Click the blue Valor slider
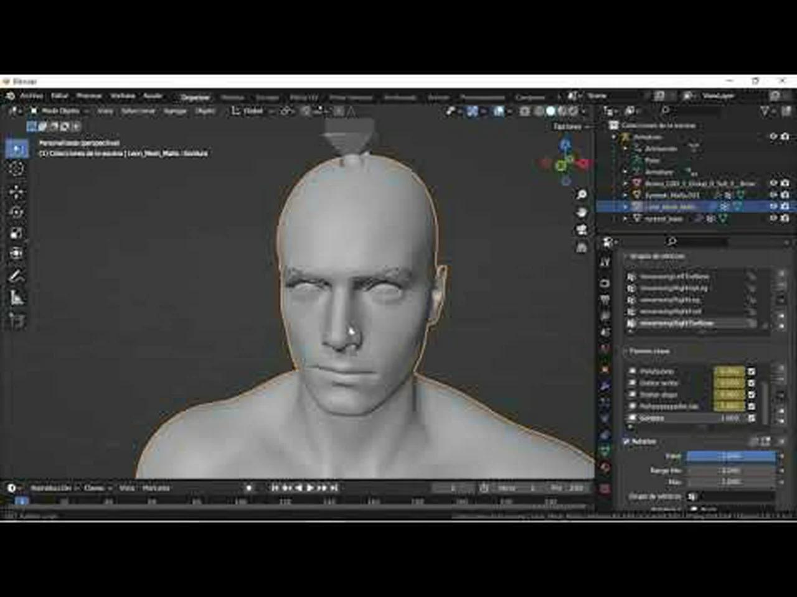The width and height of the screenshot is (797, 597). (x=731, y=456)
